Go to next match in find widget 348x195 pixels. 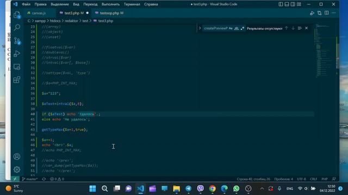[x=293, y=28]
